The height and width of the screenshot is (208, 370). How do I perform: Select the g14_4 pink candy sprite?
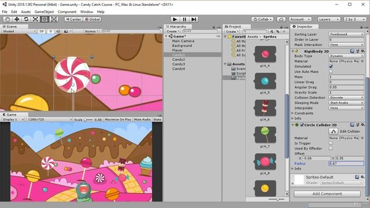tap(265, 54)
